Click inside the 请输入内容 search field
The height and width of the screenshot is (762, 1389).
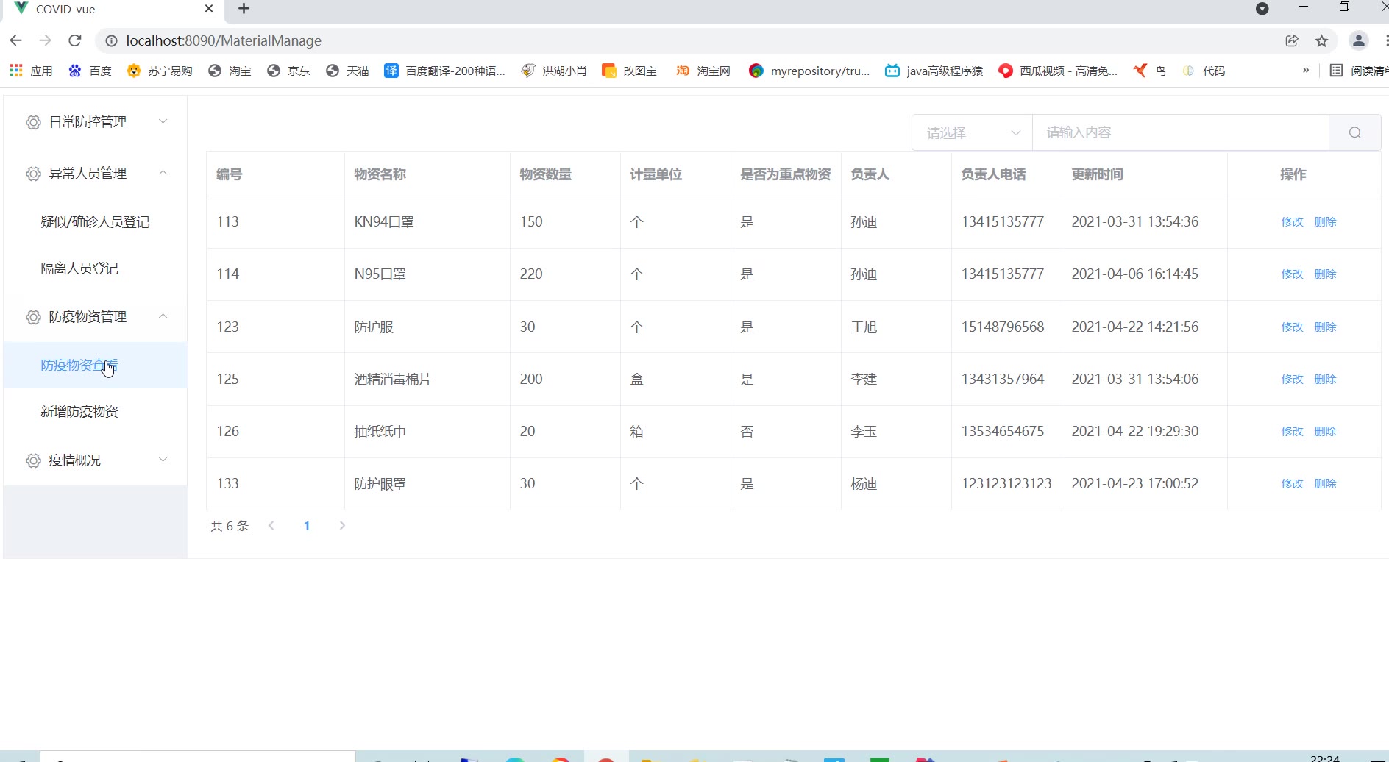[x=1180, y=132]
